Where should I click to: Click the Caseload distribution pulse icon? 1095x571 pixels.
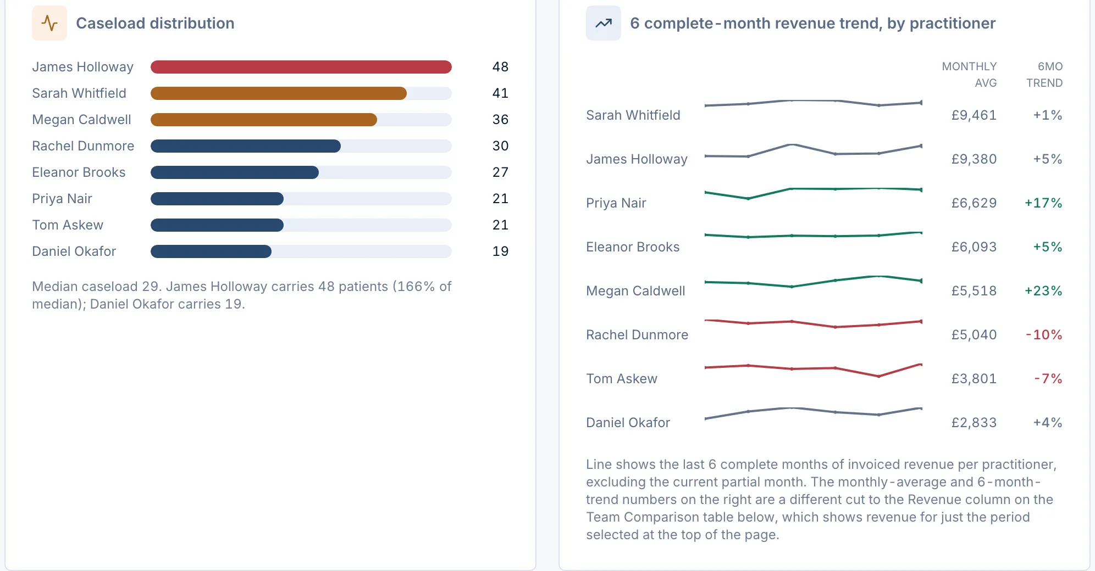[x=49, y=23]
